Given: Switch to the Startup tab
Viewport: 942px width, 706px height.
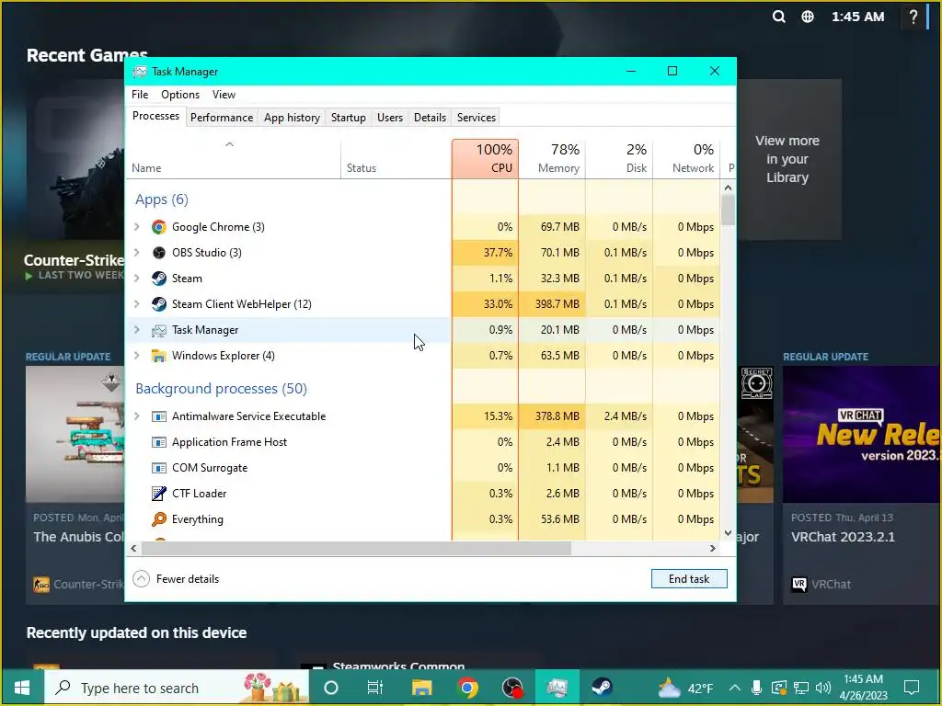Looking at the screenshot, I should [x=349, y=118].
